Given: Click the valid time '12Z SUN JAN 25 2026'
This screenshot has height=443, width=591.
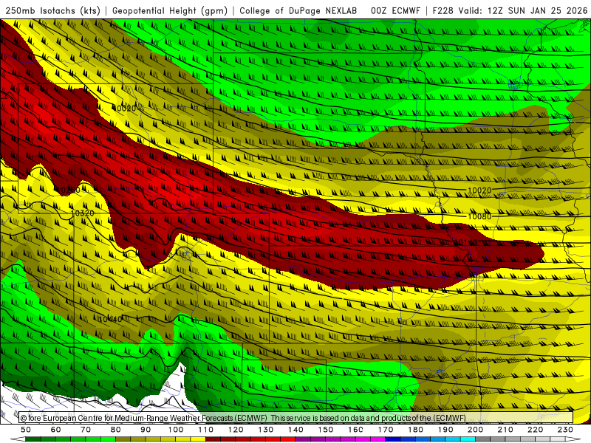Looking at the screenshot, I should coord(538,10).
